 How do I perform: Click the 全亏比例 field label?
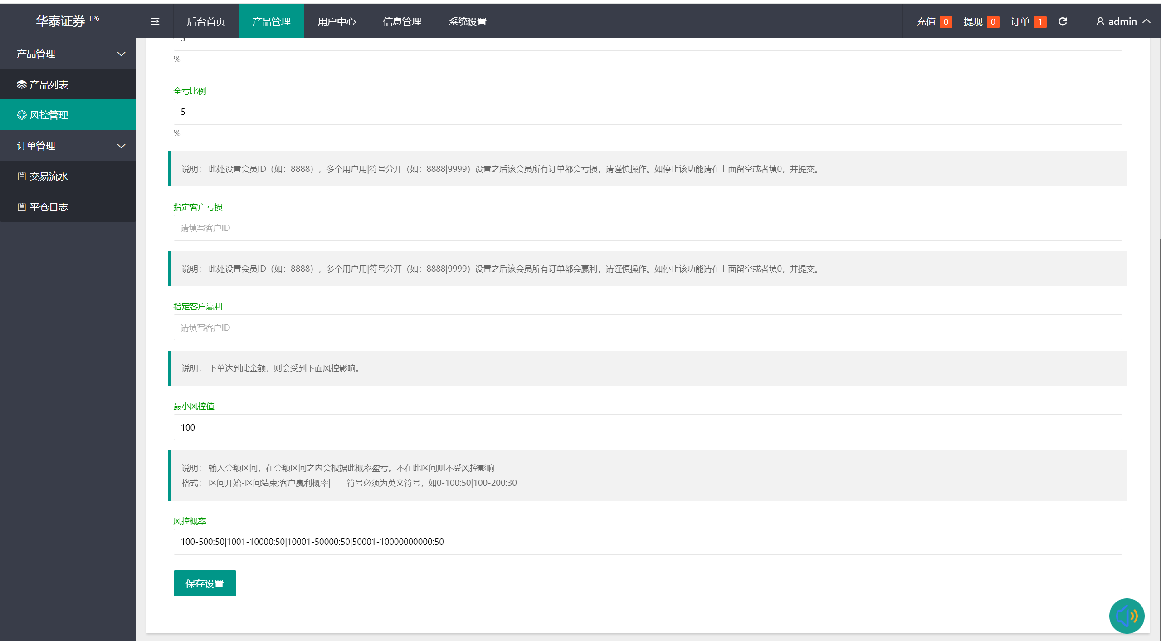190,91
